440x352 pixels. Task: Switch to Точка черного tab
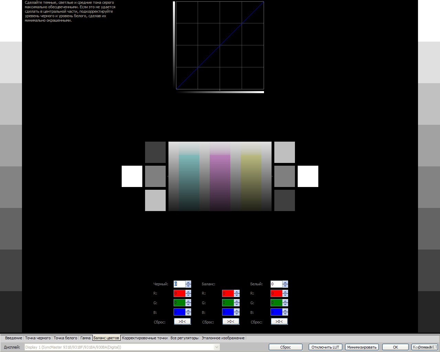click(x=38, y=338)
